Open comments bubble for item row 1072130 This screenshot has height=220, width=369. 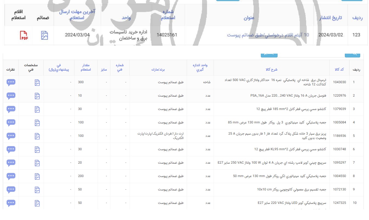coord(11,190)
